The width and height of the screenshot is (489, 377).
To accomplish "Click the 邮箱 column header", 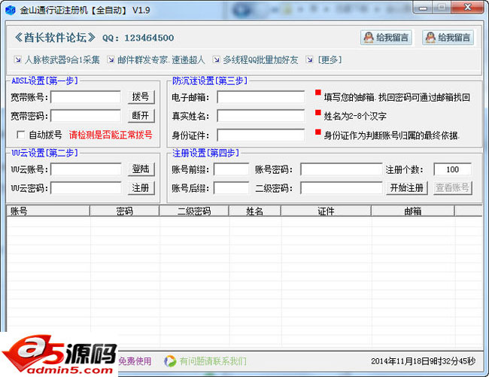I will pos(413,211).
